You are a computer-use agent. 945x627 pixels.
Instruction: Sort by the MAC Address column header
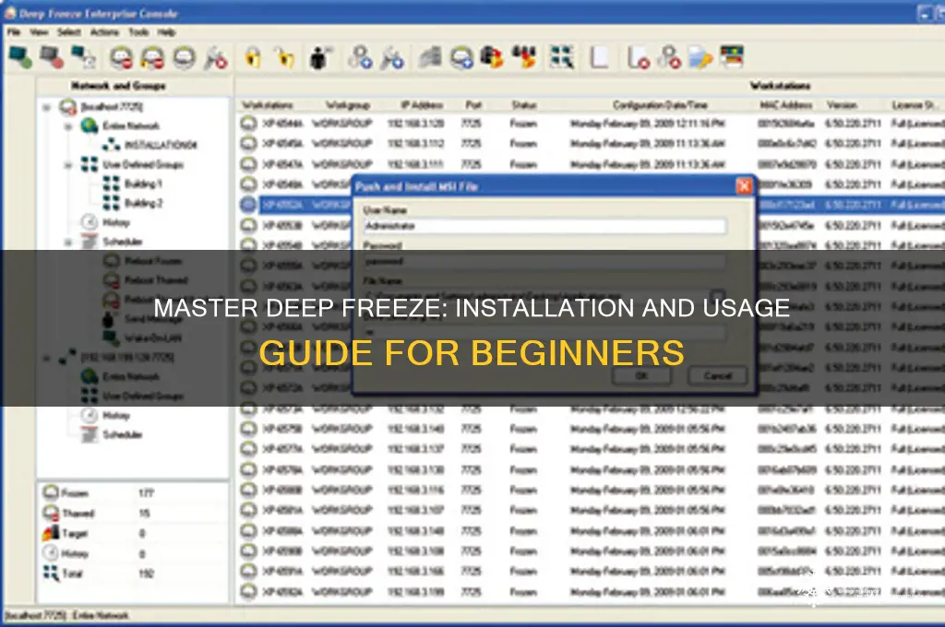click(786, 105)
